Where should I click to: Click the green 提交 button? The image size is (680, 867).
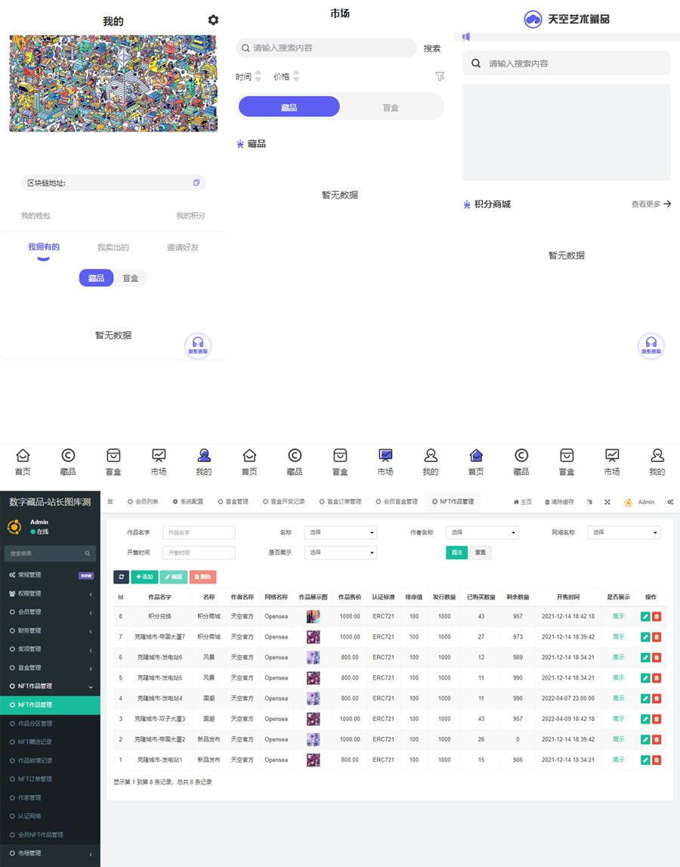pyautogui.click(x=456, y=553)
